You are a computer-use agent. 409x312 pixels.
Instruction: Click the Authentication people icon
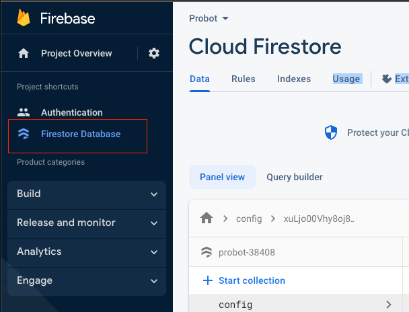coord(24,112)
